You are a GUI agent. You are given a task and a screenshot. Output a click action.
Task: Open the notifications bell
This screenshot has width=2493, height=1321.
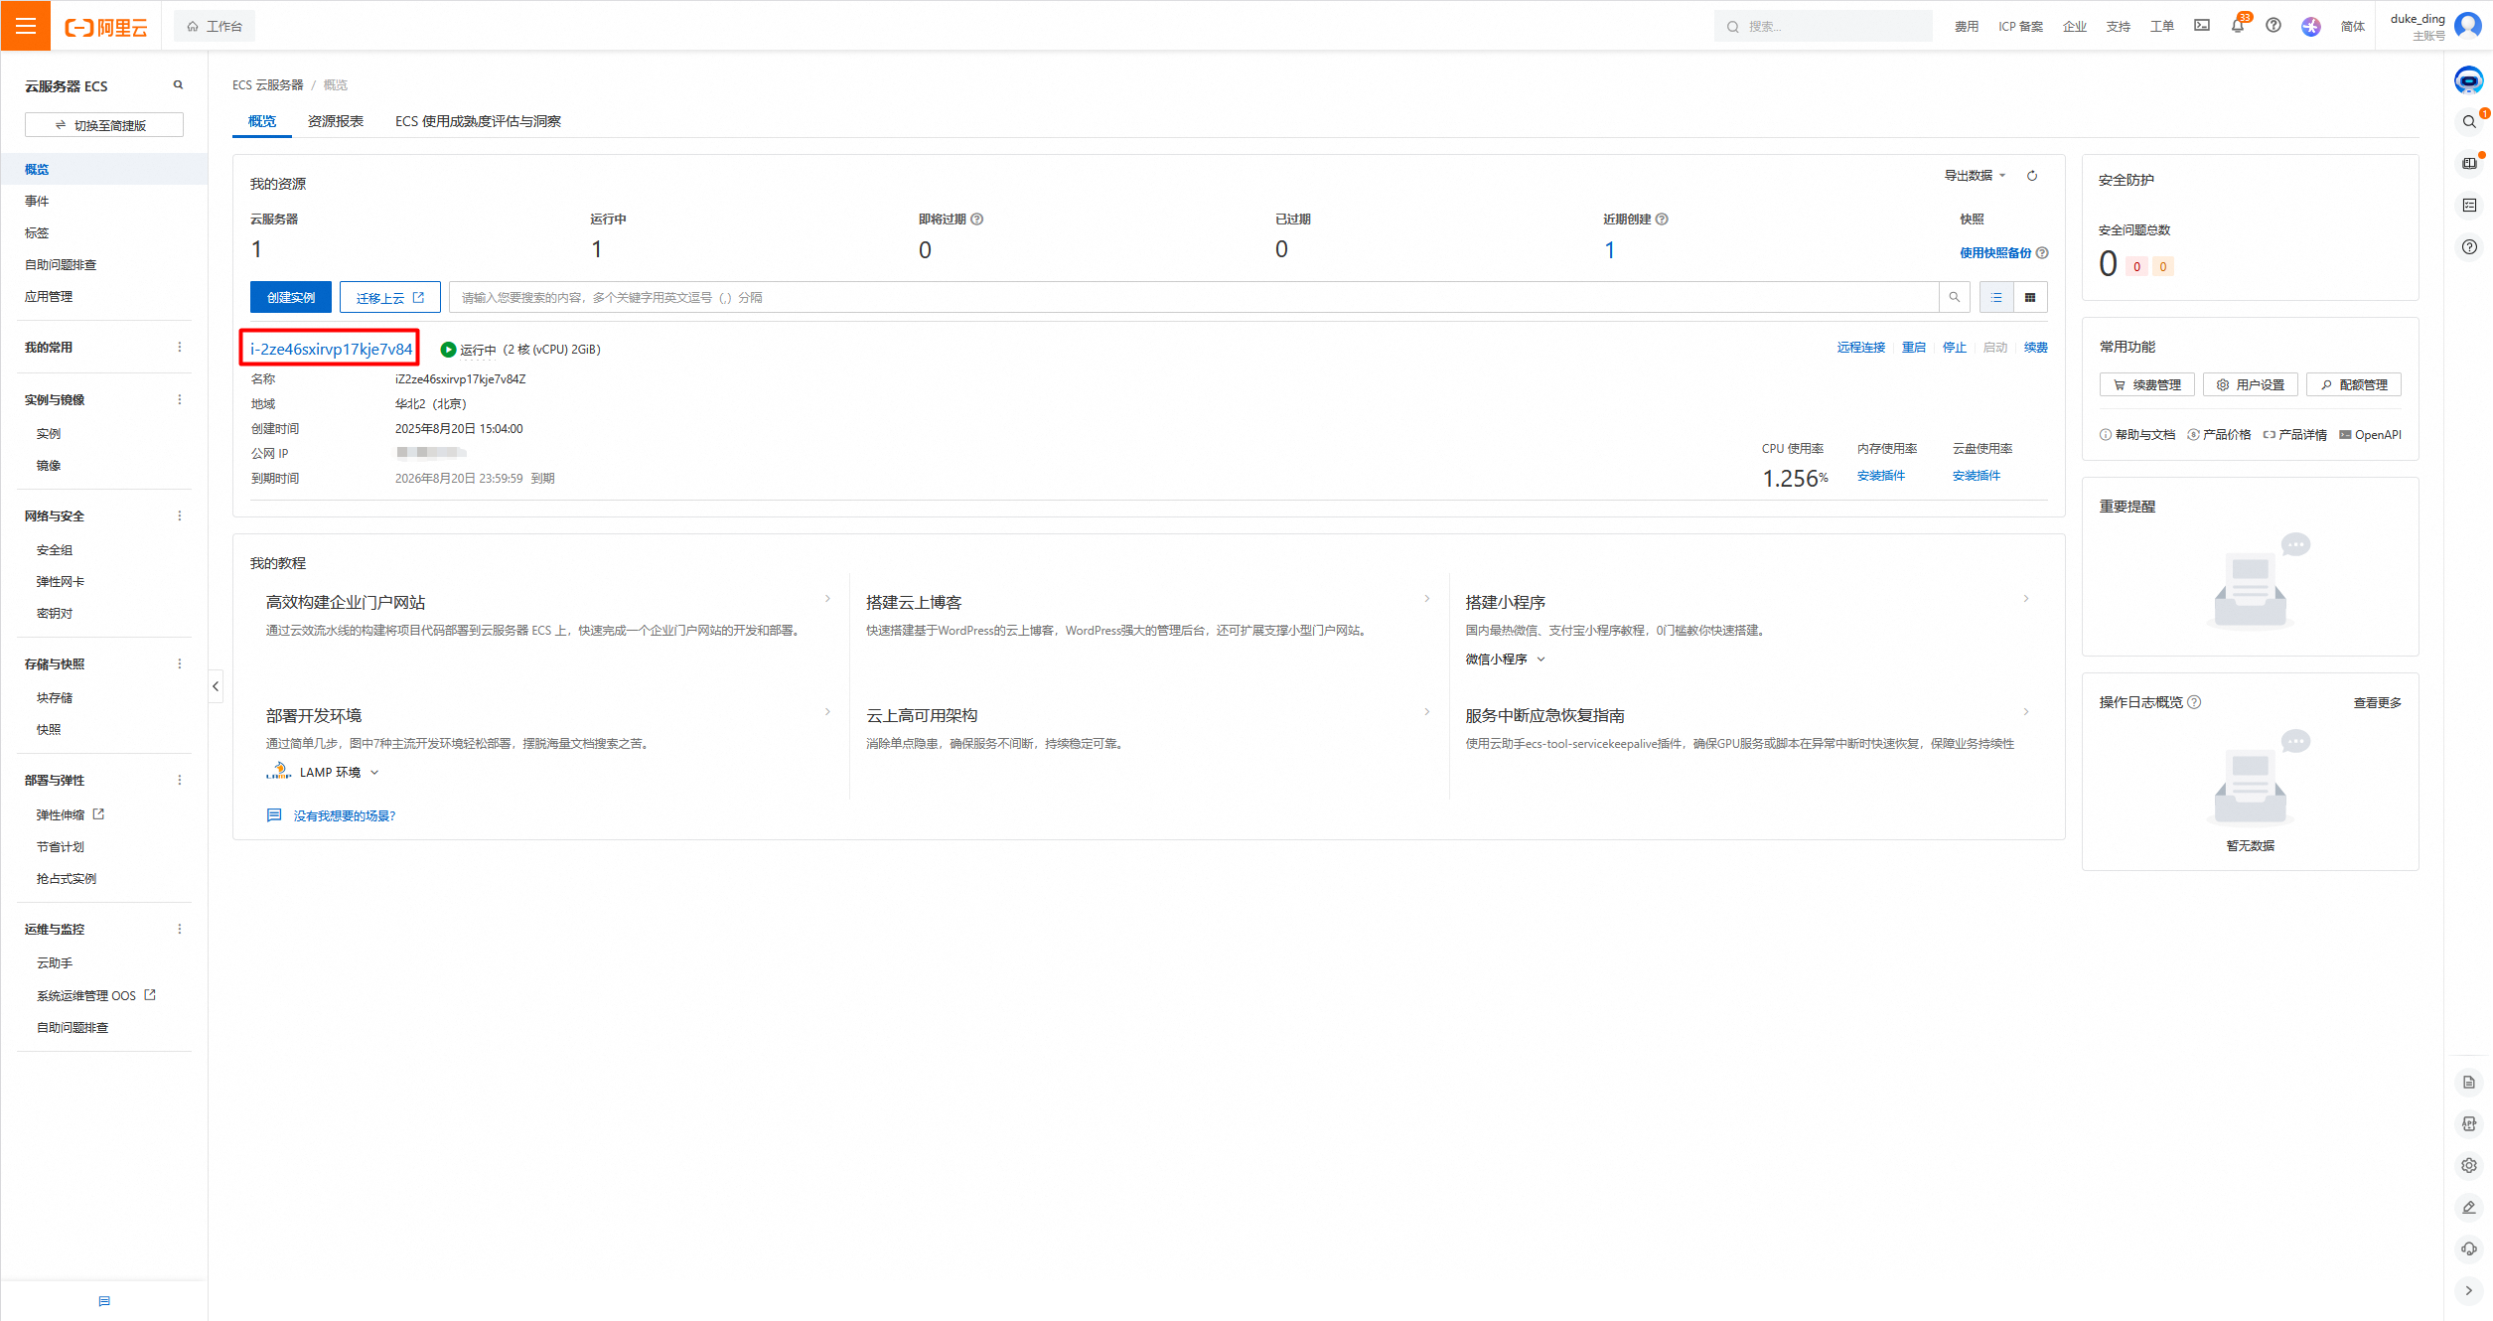point(2237,26)
